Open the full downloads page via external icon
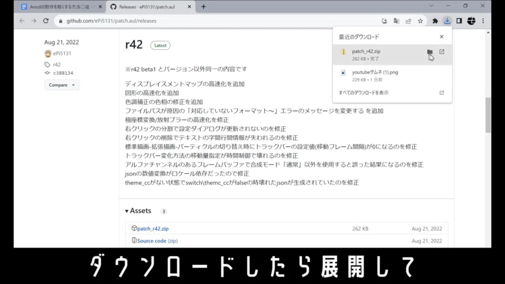 (441, 93)
